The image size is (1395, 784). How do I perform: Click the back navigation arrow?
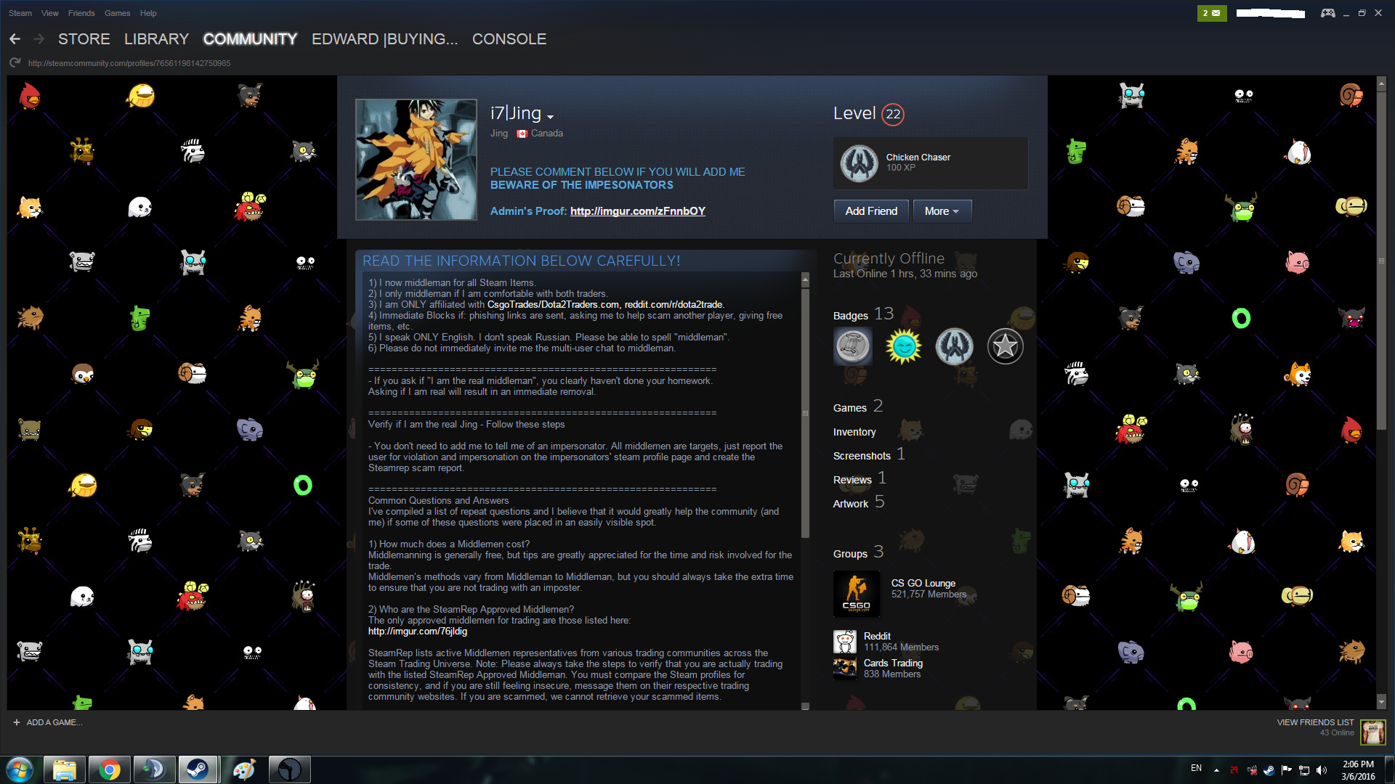15,39
